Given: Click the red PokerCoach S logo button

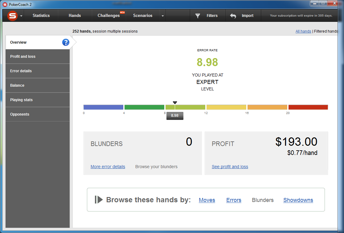Looking at the screenshot, I should pyautogui.click(x=12, y=16).
